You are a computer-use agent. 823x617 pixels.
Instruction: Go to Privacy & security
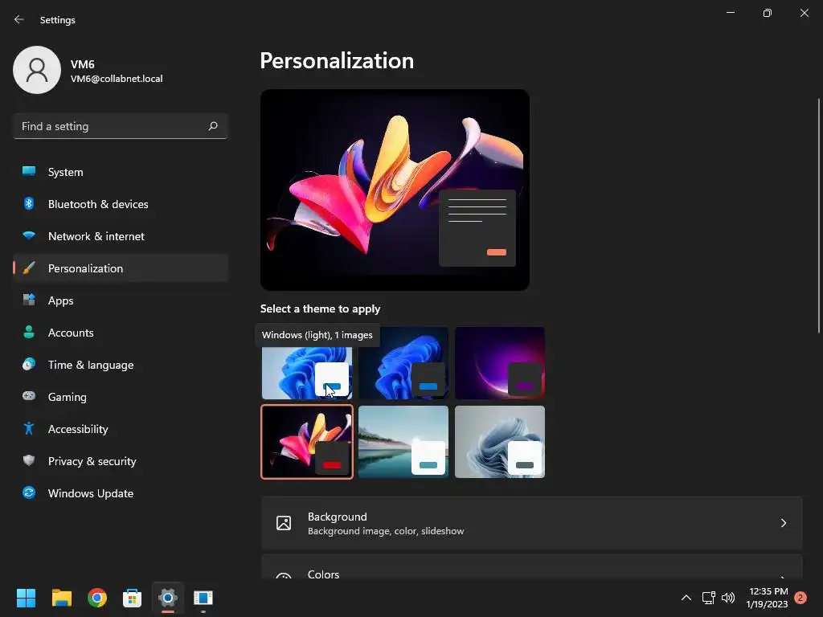point(121,461)
